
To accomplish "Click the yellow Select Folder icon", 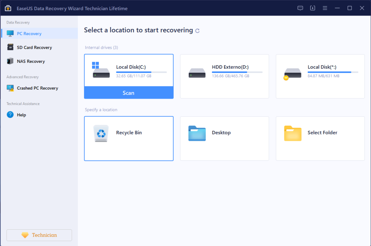I will point(293,133).
